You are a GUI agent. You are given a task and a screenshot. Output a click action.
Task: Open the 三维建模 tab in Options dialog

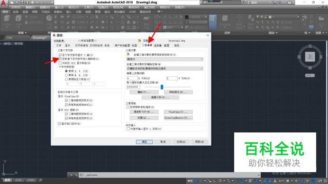click(147, 45)
